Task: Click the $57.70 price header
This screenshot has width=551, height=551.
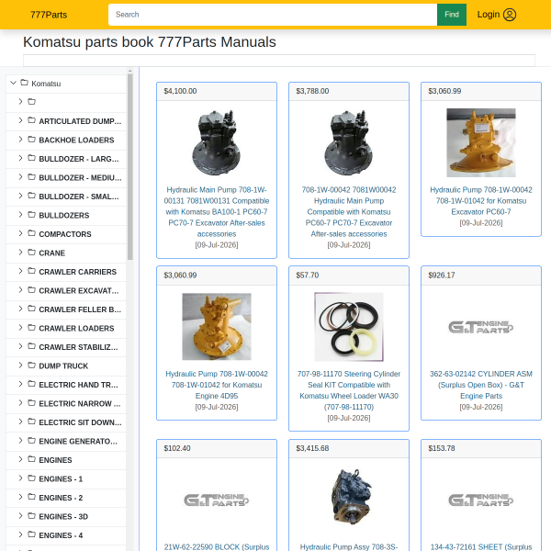Action: tap(349, 275)
